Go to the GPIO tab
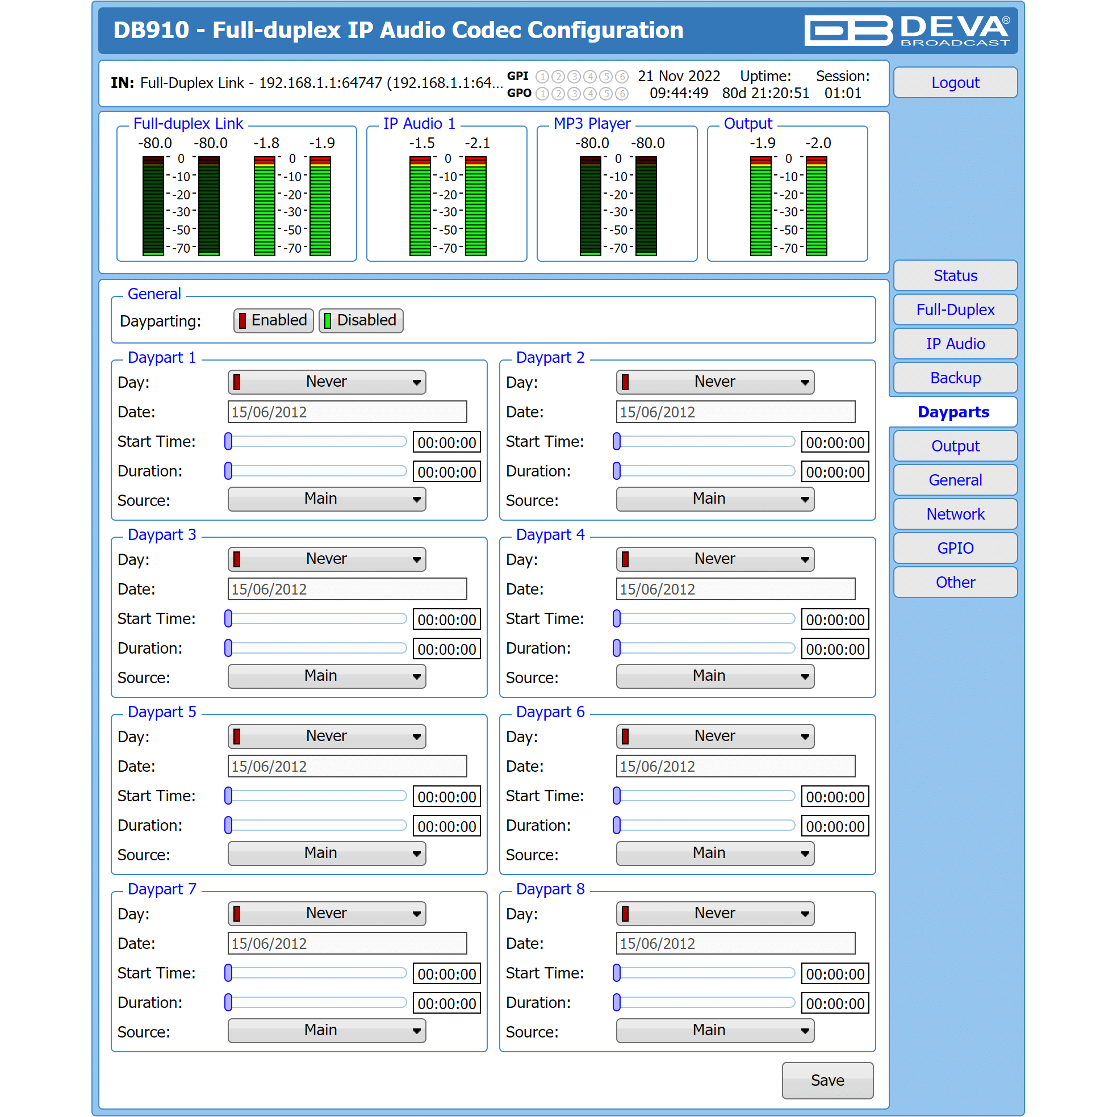 click(955, 549)
